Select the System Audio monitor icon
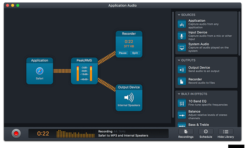The height and width of the screenshot is (148, 245). pos(182,48)
